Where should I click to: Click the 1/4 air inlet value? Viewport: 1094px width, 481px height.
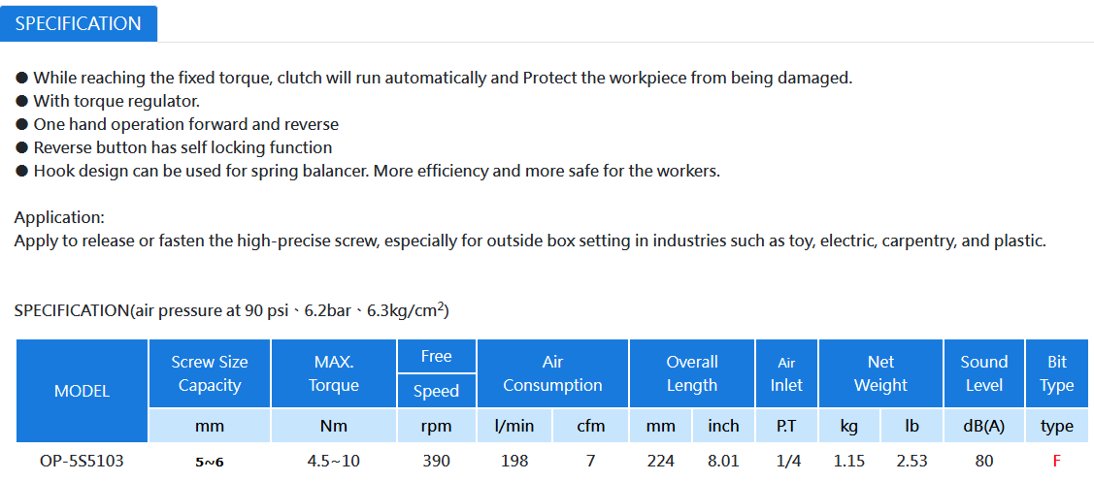coord(786,461)
